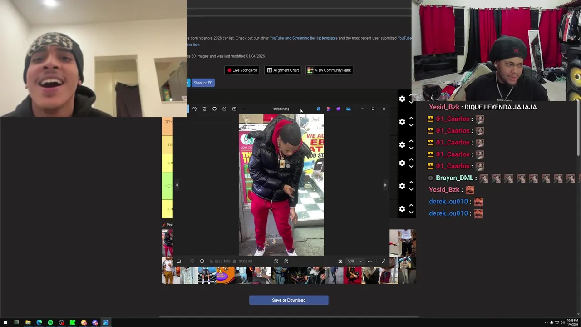Go to next image with right arrow

(385, 185)
